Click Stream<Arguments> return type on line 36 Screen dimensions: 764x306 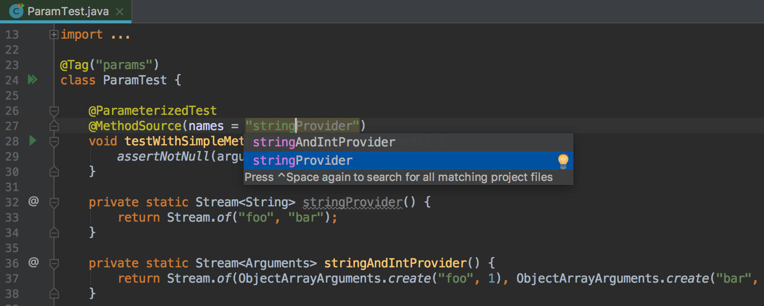pyautogui.click(x=256, y=263)
